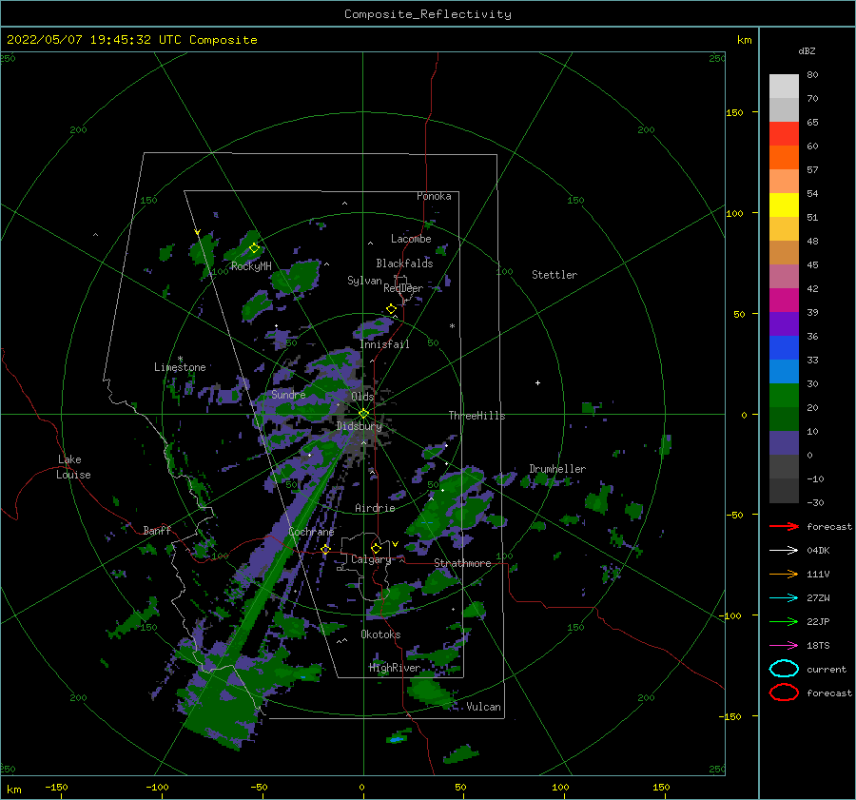The height and width of the screenshot is (800, 856).
Task: Click asterisk marker above Limestone label
Action: click(180, 359)
